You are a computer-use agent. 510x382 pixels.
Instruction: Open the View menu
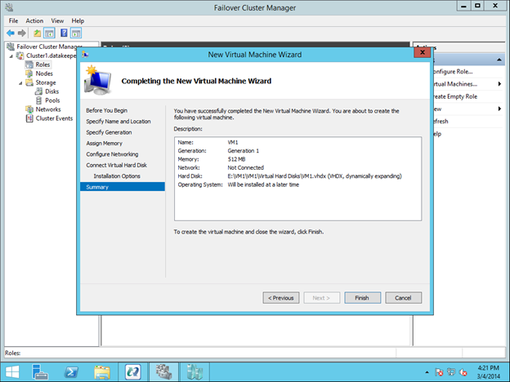pos(57,20)
